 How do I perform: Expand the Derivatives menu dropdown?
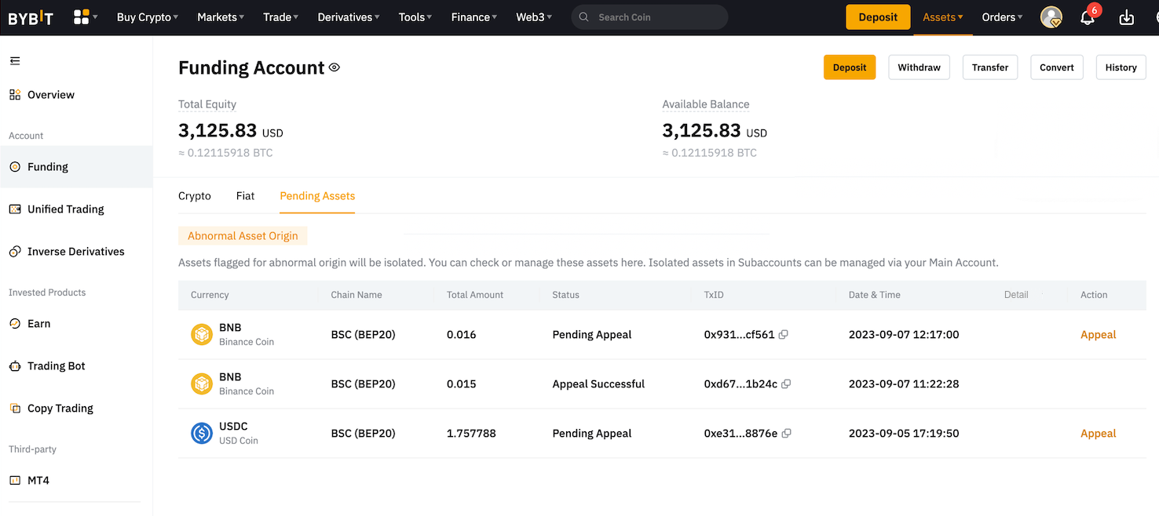(x=348, y=17)
